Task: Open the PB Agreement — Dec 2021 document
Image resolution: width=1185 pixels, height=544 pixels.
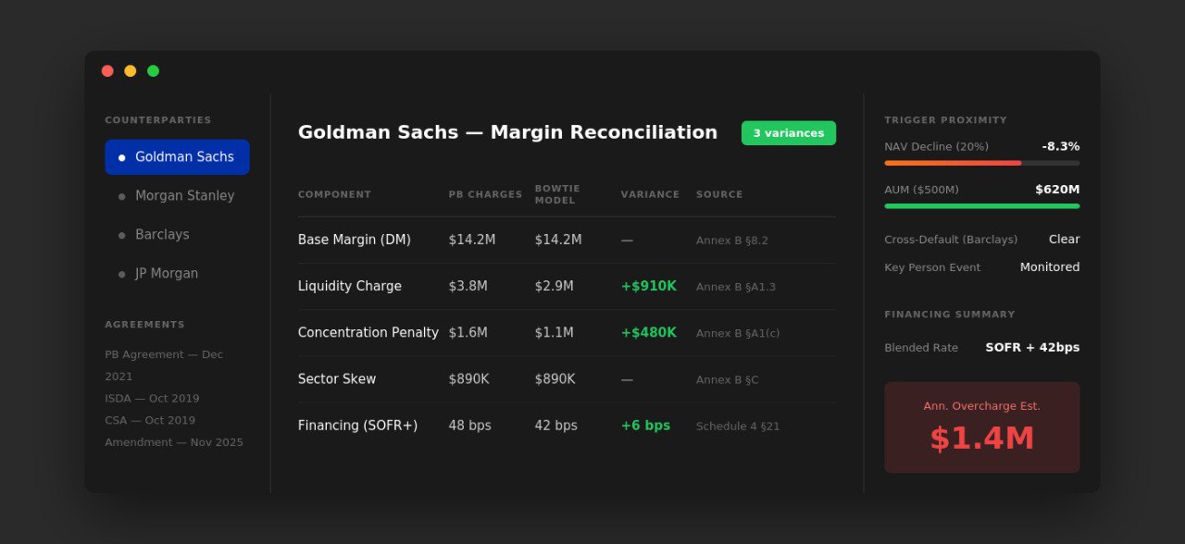Action: (163, 365)
